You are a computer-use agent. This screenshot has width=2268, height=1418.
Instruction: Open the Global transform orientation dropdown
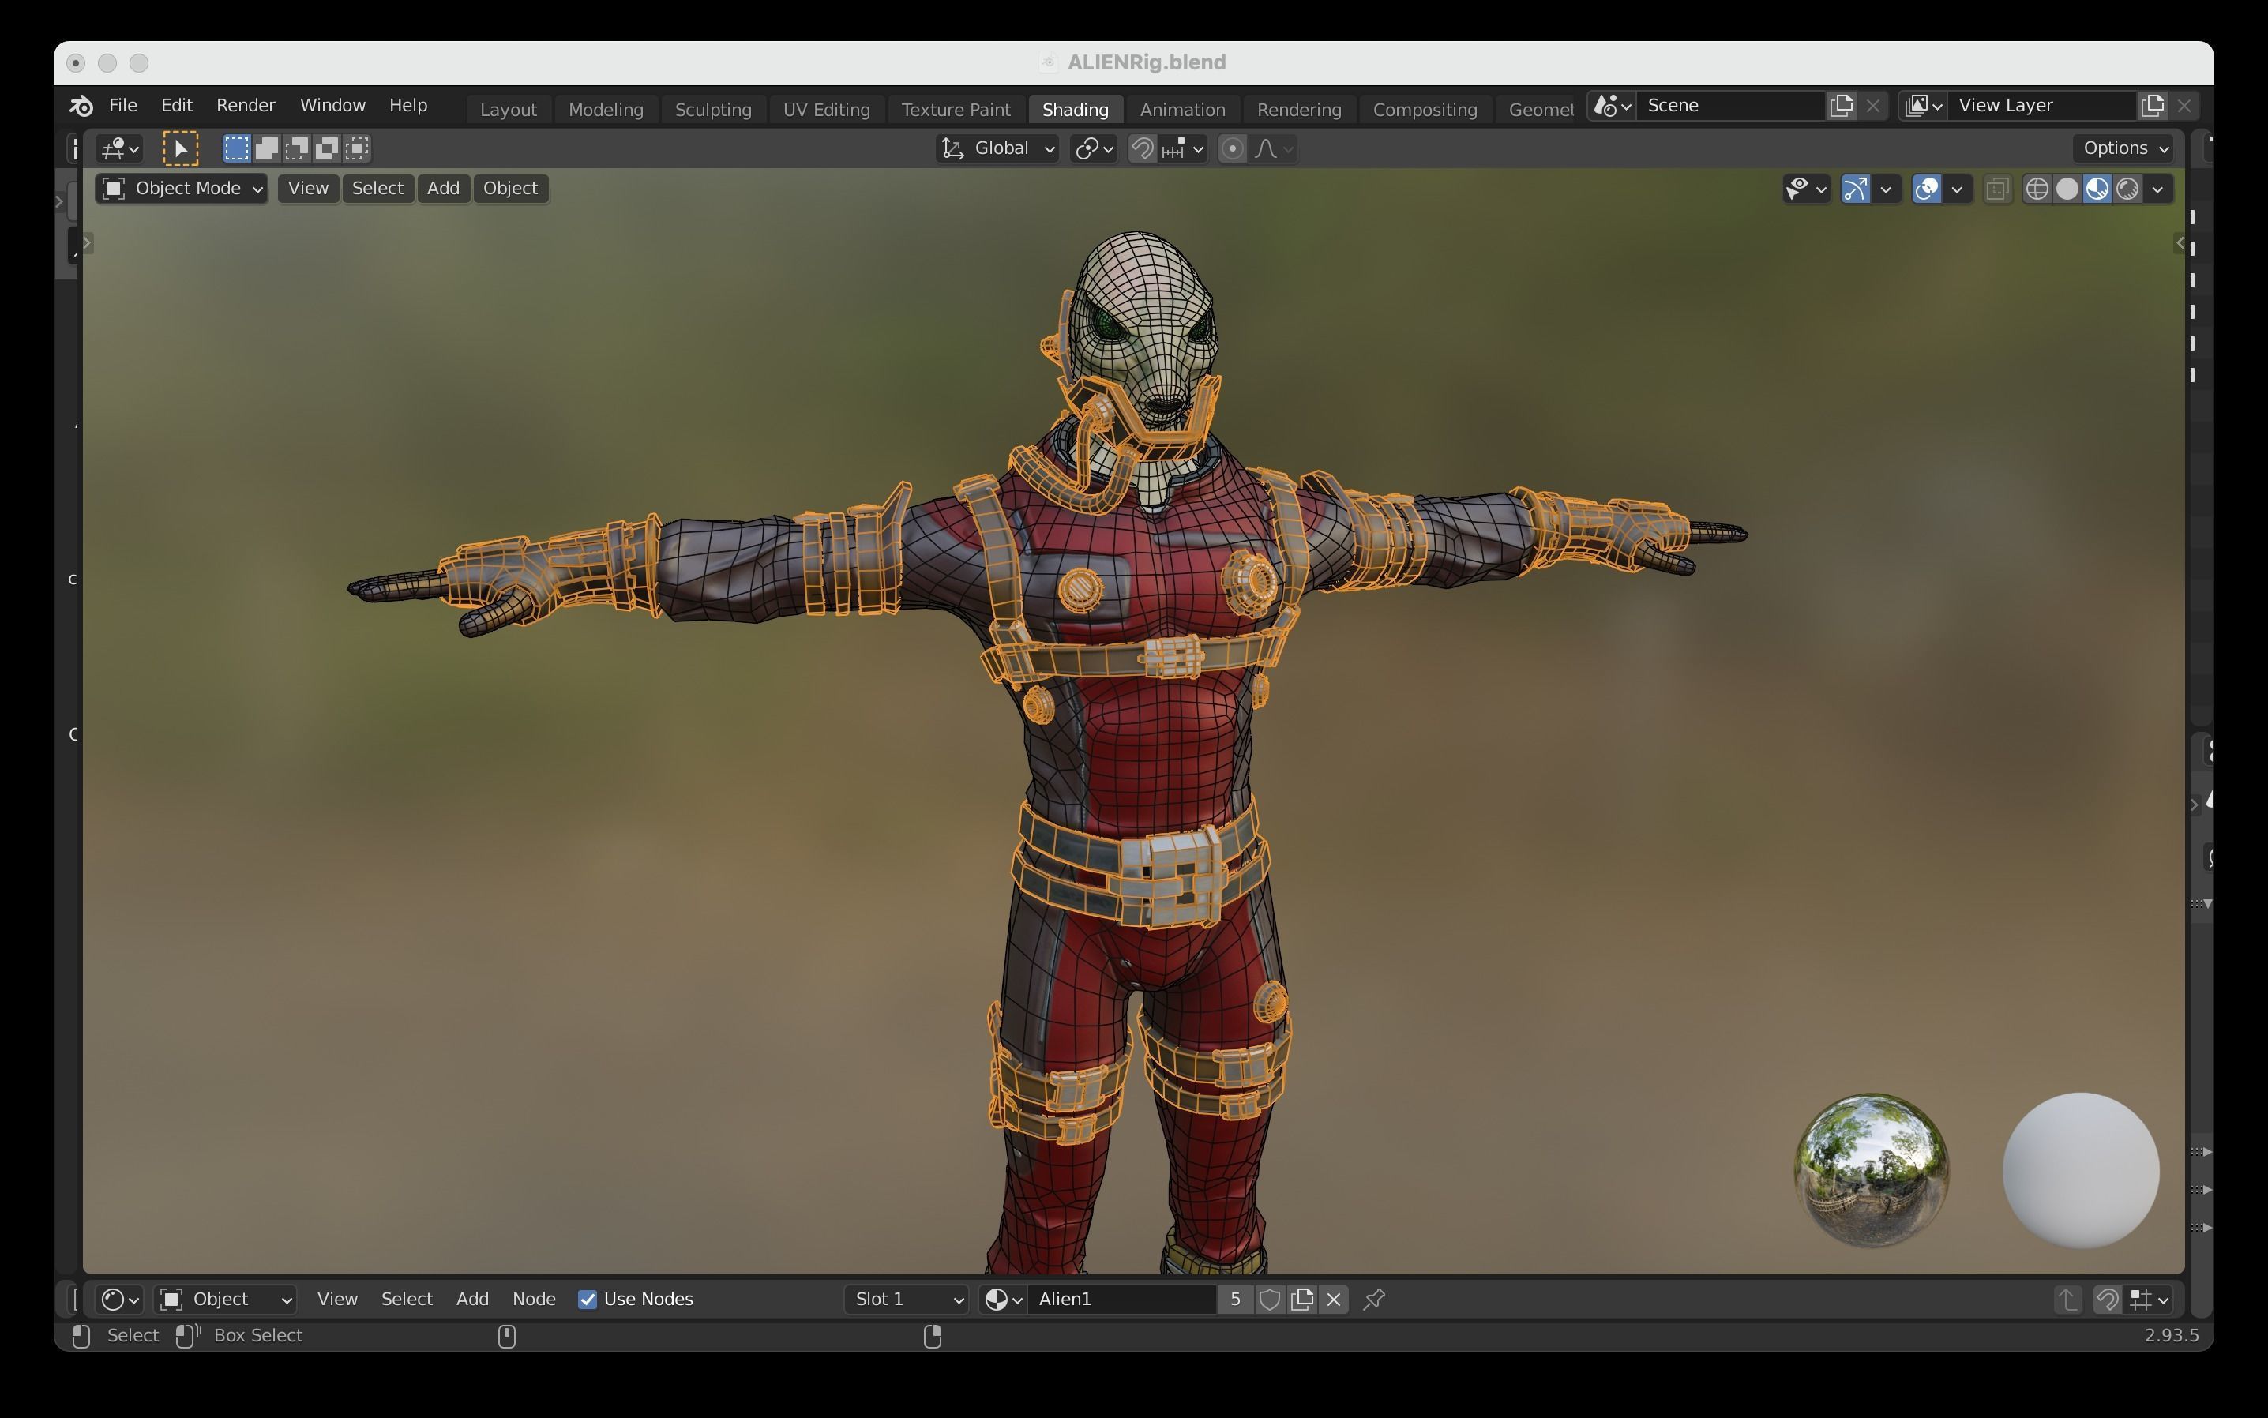coord(998,148)
